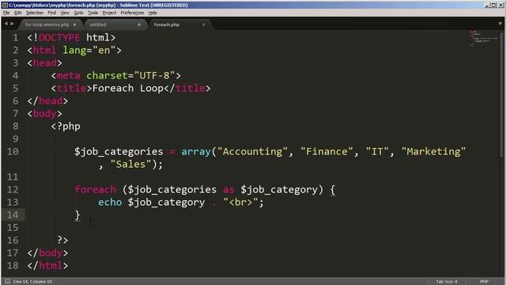
Task: Open the Project menu
Action: click(109, 13)
